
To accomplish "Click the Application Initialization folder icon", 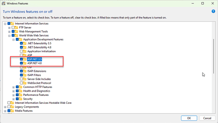I will (x=25, y=51).
